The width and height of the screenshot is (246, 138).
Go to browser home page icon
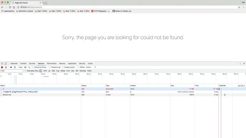tap(14, 7)
